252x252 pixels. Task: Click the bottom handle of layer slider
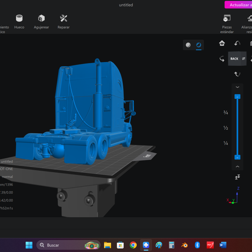tap(237, 157)
